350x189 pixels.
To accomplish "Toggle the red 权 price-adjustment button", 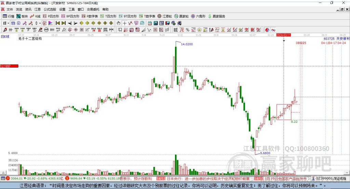I will click(45, 23).
